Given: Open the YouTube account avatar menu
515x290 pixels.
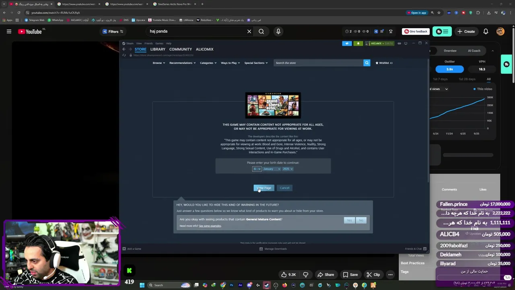Looking at the screenshot, I should pyautogui.click(x=500, y=31).
